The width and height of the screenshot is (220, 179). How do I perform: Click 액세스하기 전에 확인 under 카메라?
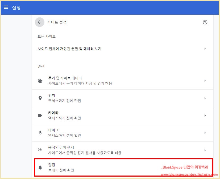pos(65,118)
